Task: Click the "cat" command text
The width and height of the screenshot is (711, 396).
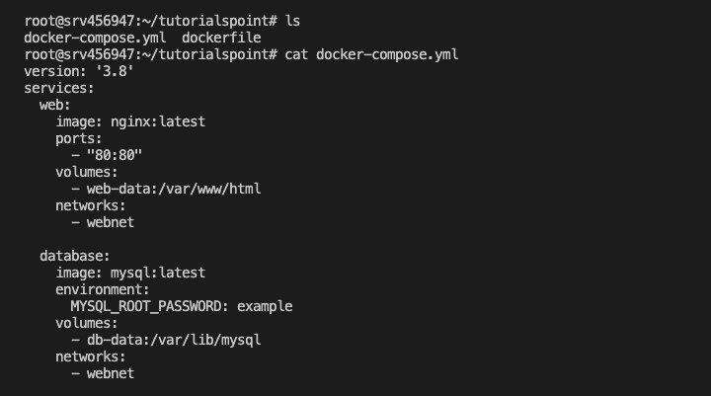Action: (x=296, y=53)
